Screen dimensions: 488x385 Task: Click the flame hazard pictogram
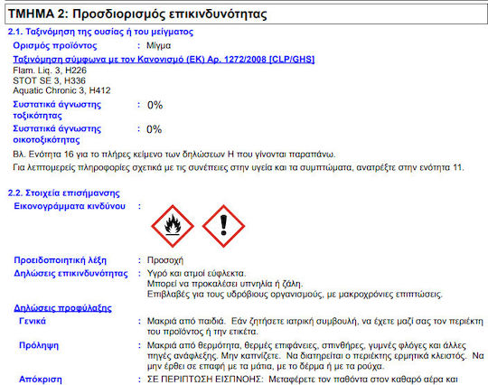(173, 226)
